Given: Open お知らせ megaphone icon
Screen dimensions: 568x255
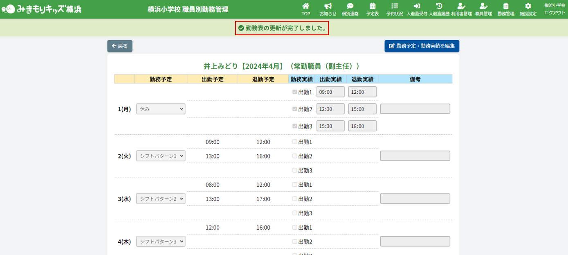Looking at the screenshot, I should (x=328, y=6).
